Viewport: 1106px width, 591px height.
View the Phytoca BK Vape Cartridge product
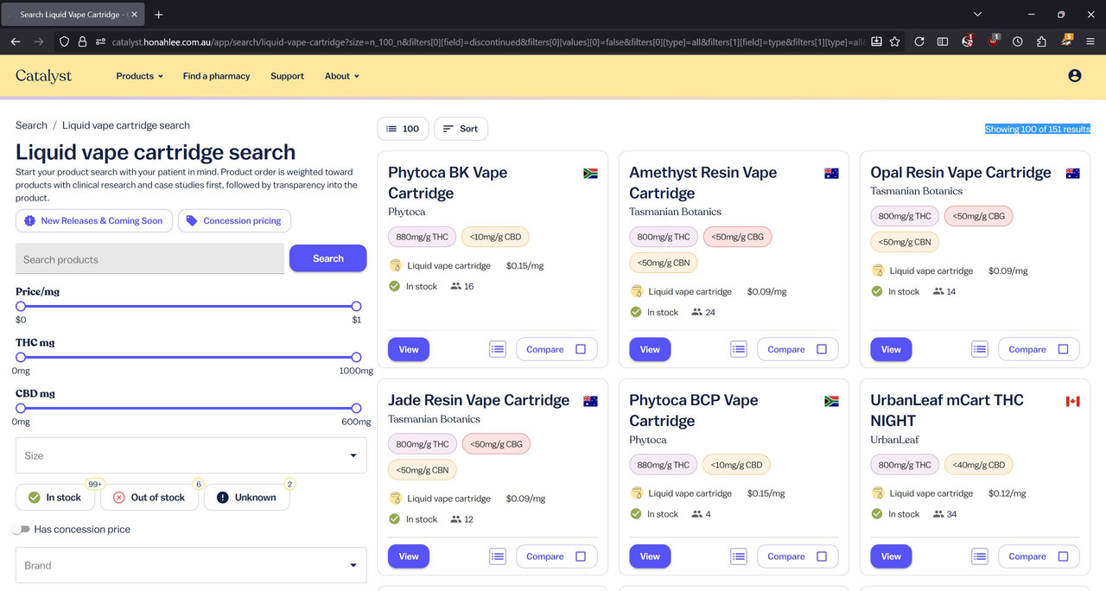409,349
